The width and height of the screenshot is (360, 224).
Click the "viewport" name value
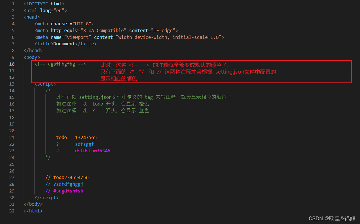tap(78, 37)
